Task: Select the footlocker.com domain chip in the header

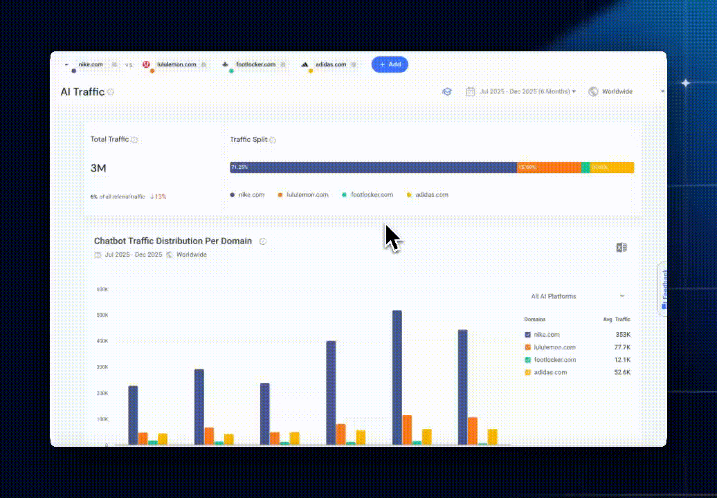Action: click(x=255, y=64)
